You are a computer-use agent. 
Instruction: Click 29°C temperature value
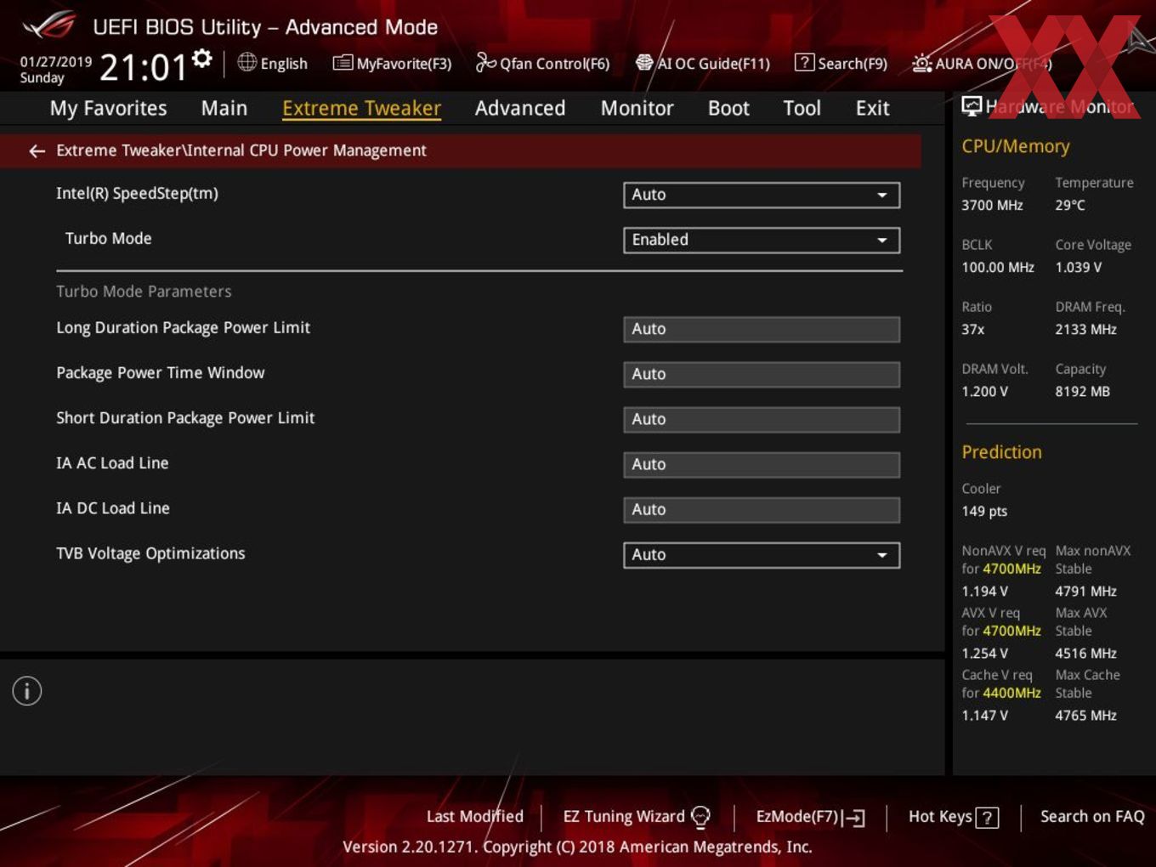pyautogui.click(x=1070, y=205)
